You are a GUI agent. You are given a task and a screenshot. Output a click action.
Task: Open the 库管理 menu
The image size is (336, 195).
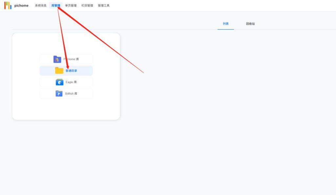[56, 5]
